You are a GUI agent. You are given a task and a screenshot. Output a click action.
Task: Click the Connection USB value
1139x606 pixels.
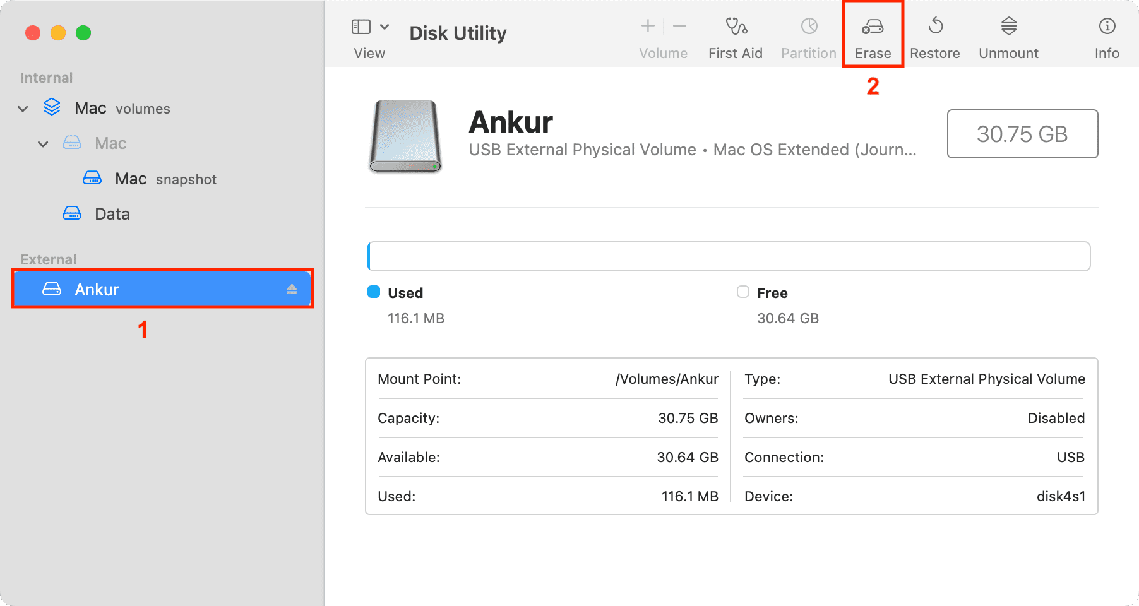click(1071, 457)
